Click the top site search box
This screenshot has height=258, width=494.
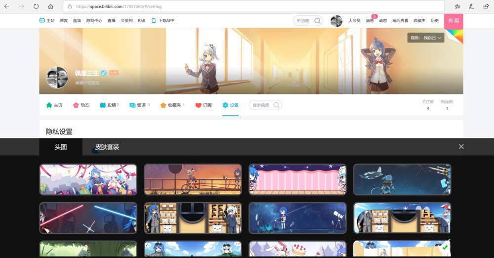point(308,21)
